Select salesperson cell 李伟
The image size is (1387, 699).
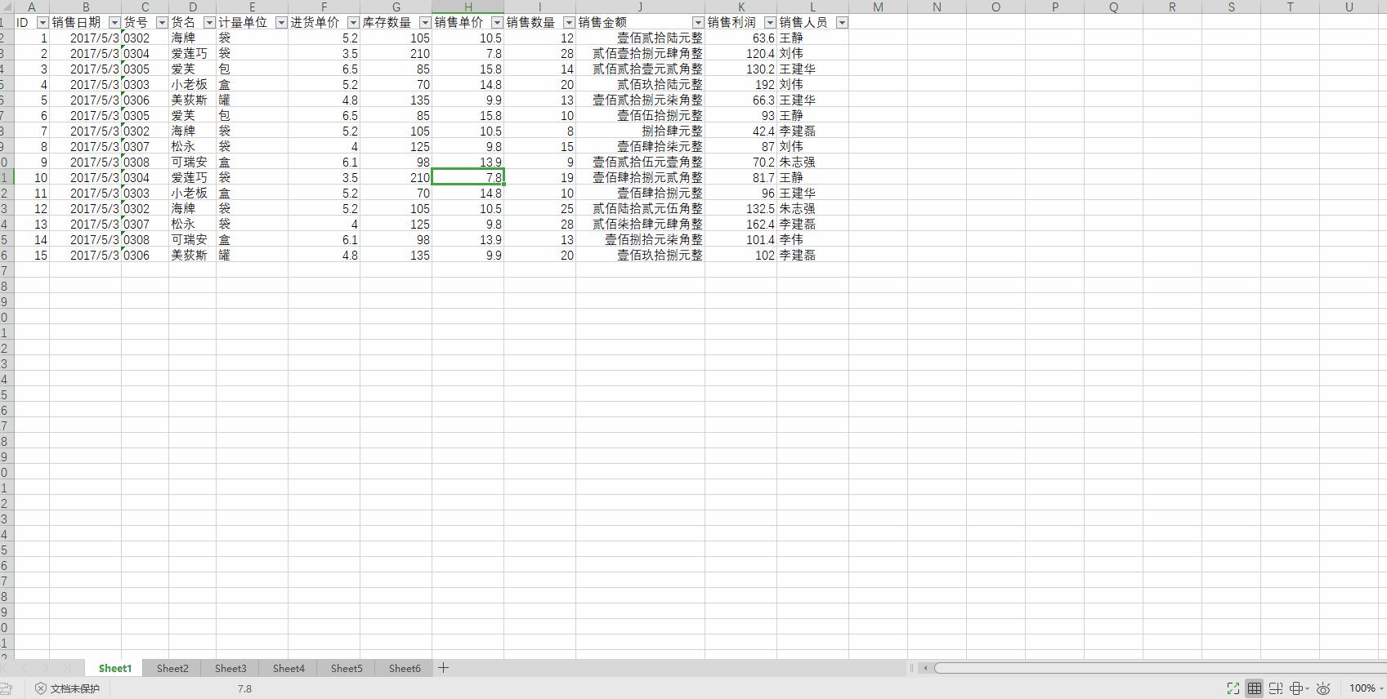click(x=812, y=240)
